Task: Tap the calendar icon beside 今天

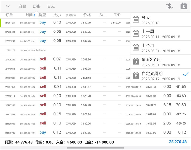Action: tap(136, 20)
